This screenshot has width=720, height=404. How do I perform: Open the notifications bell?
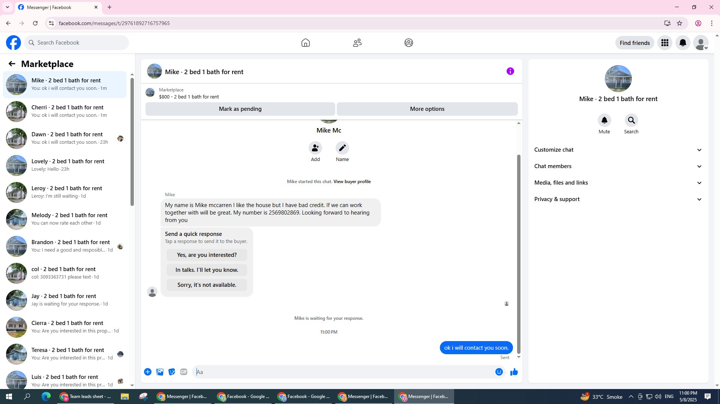683,43
